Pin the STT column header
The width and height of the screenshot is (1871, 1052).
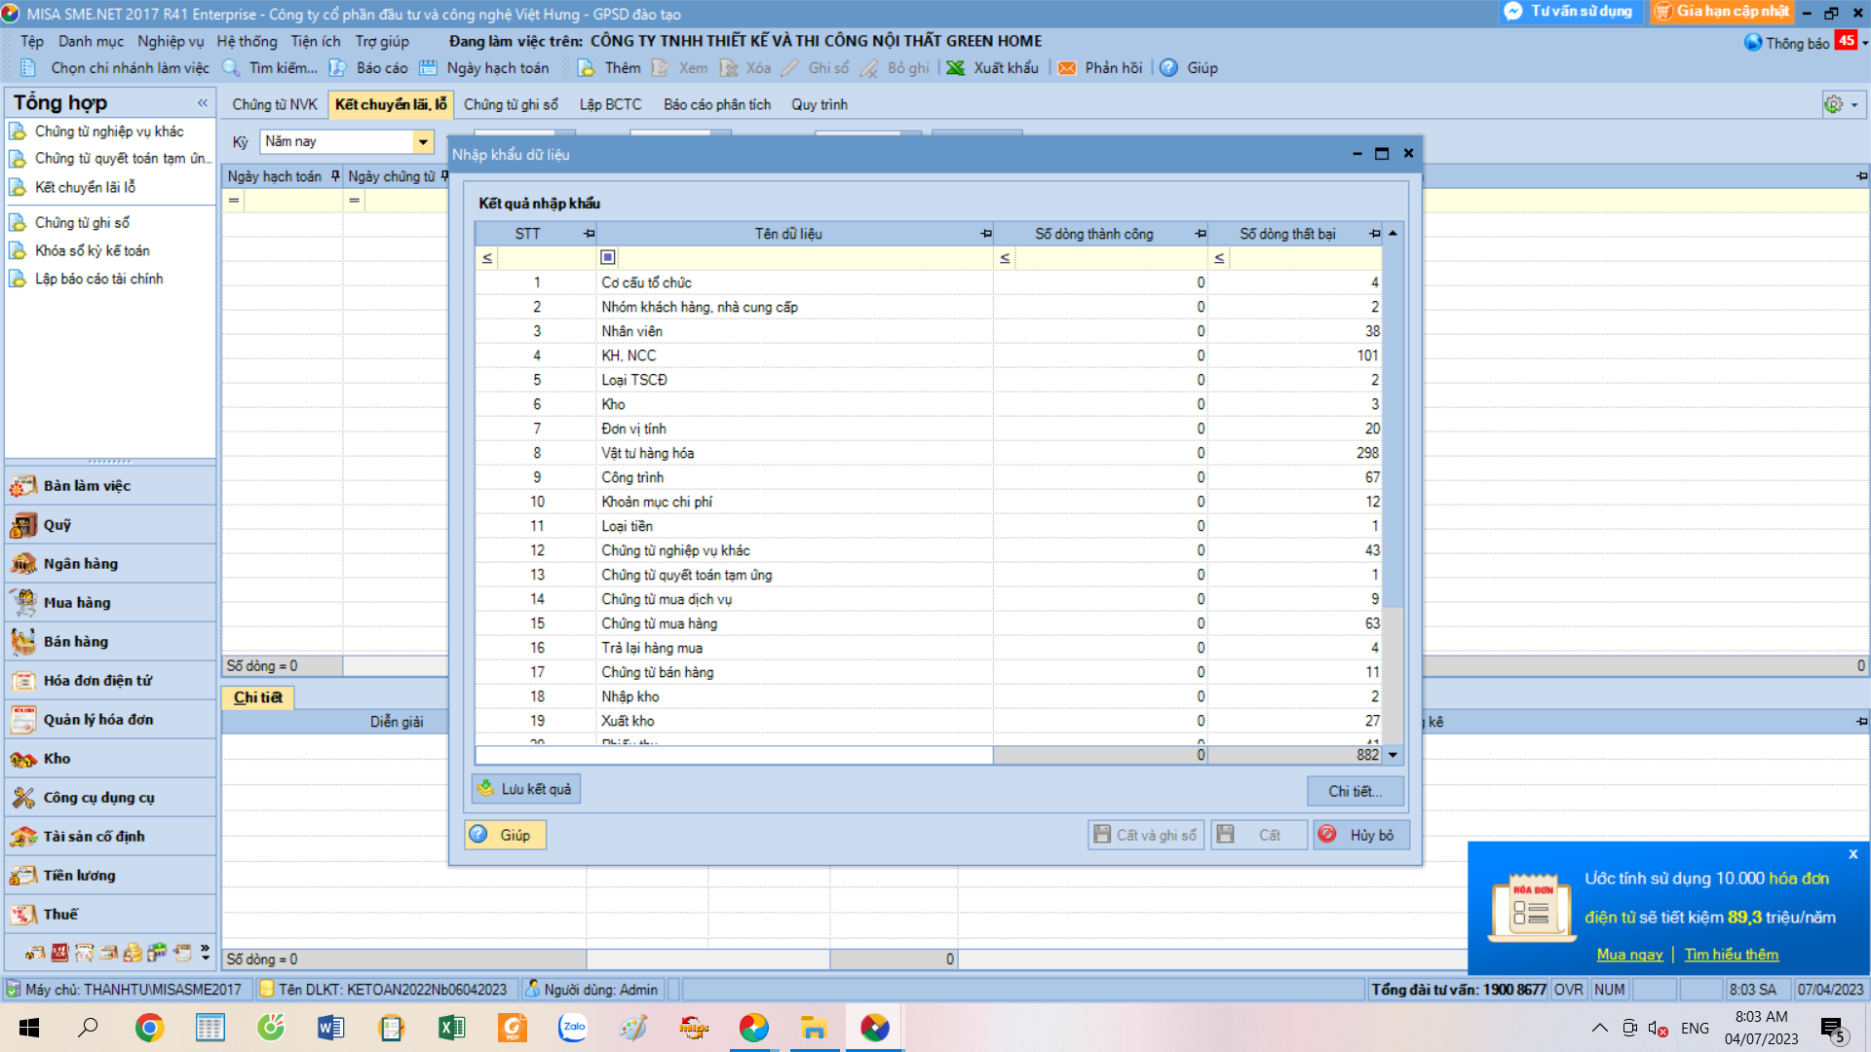(589, 234)
